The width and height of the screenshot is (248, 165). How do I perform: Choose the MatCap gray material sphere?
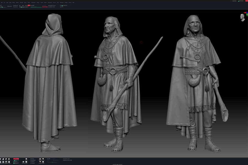(40, 159)
